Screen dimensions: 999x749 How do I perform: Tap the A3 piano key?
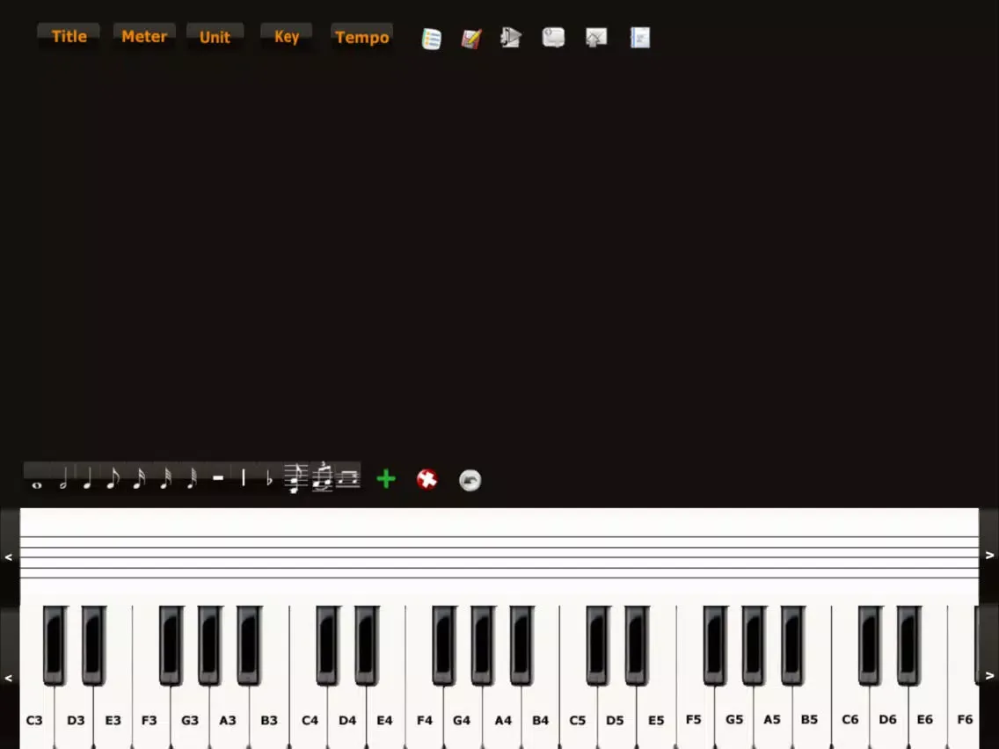228,720
